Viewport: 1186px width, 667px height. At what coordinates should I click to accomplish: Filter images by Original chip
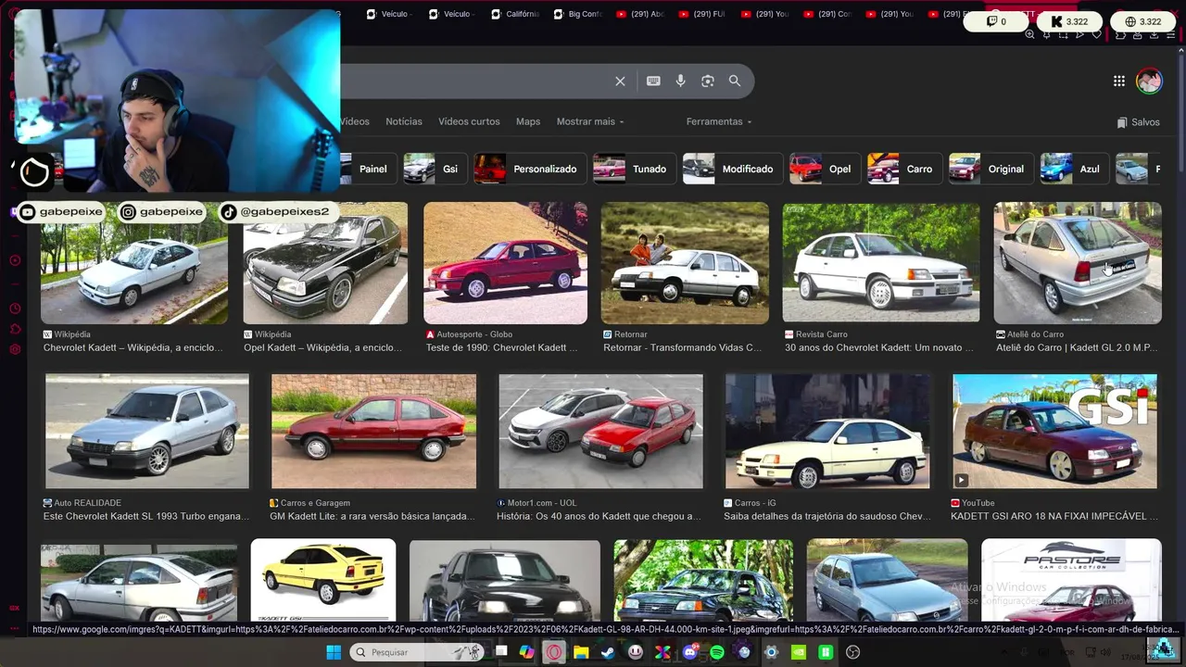[990, 169]
